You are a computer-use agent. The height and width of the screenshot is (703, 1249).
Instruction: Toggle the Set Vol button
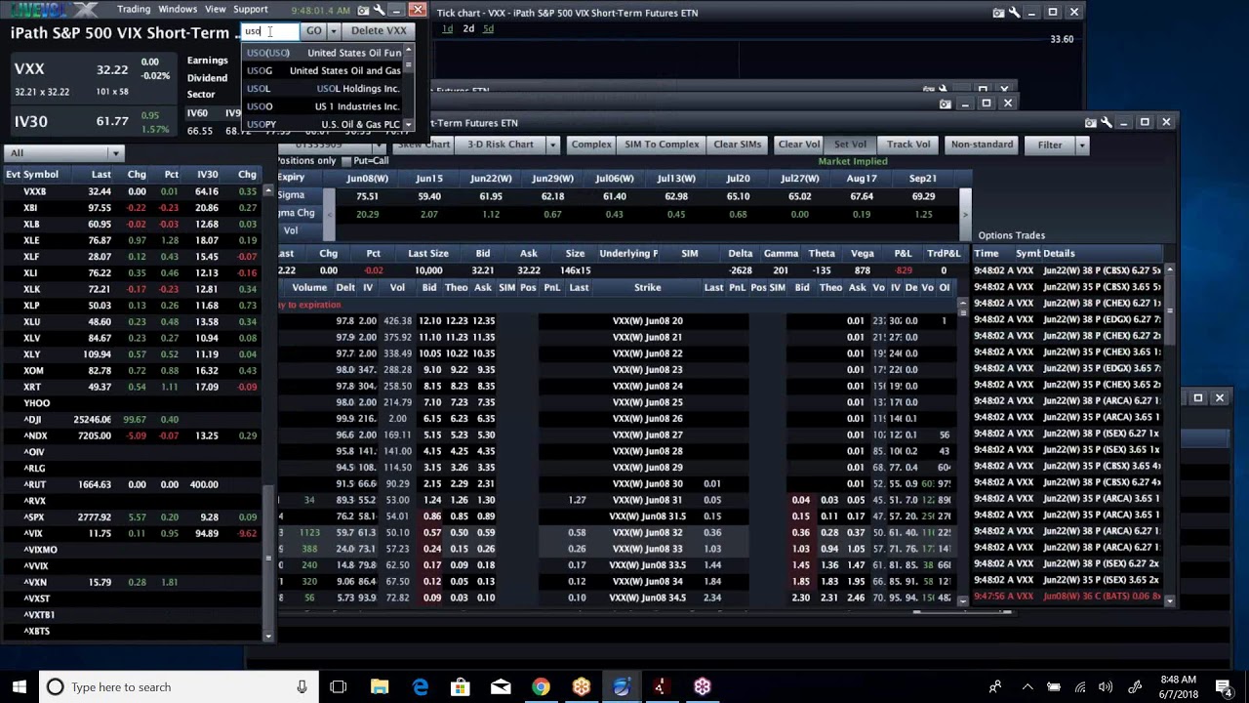point(850,145)
